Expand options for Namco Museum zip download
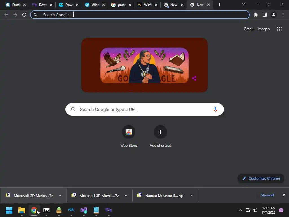 [192, 196]
